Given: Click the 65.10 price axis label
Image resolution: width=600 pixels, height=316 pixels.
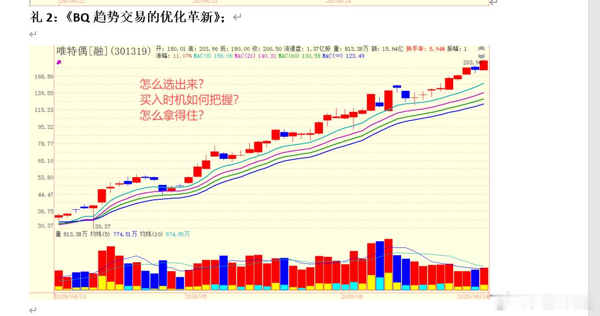Looking at the screenshot, I should click(45, 161).
